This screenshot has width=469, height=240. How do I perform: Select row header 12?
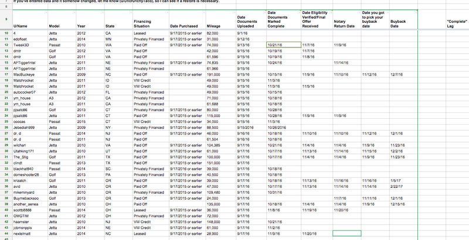pyautogui.click(x=6, y=44)
